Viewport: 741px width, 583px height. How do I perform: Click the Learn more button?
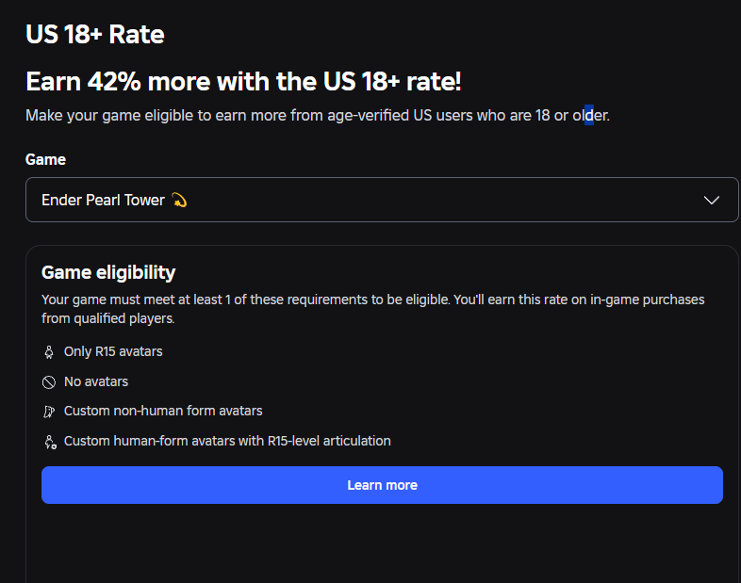pos(382,485)
